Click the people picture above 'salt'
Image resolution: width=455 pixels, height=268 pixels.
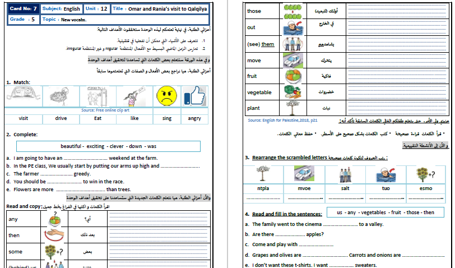[345, 174]
